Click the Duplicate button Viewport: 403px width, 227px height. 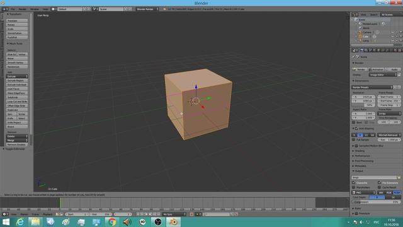17,110
